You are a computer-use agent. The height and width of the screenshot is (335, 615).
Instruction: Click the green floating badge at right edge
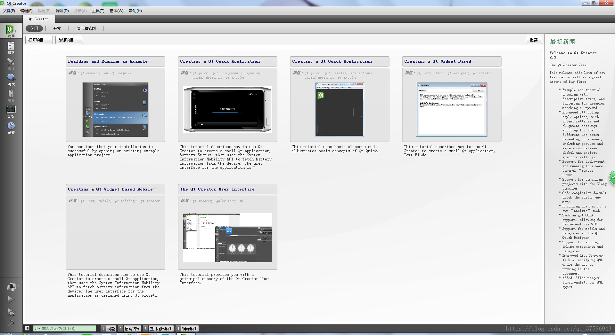tap(612, 177)
